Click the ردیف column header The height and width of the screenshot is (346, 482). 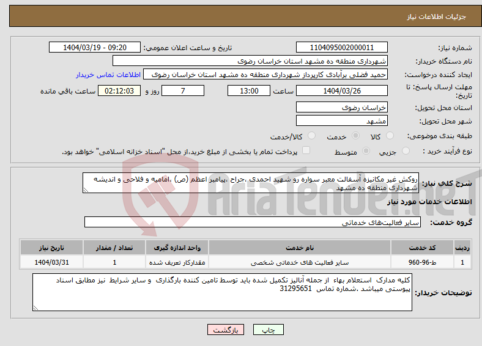click(462, 248)
